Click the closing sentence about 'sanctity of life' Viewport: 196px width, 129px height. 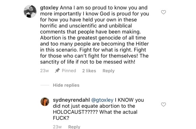pyautogui.click(x=88, y=62)
